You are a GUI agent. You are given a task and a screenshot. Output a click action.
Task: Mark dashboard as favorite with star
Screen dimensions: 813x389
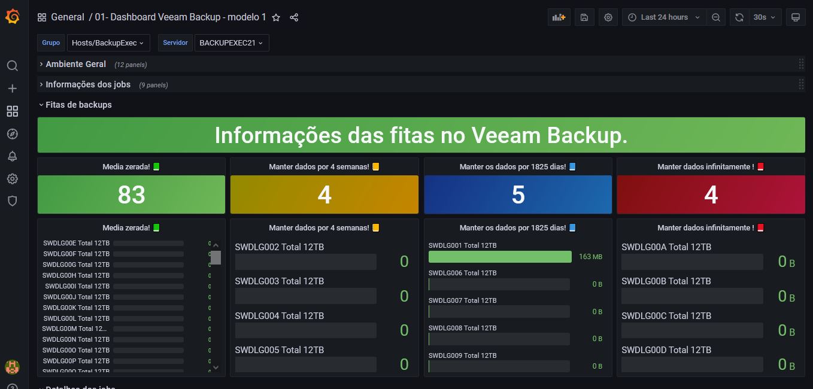pyautogui.click(x=276, y=17)
